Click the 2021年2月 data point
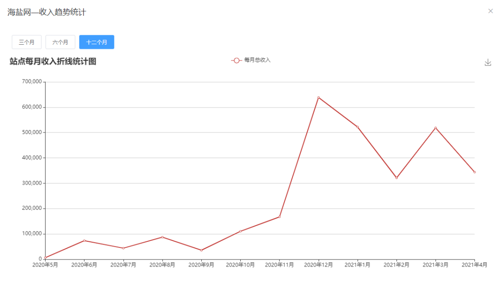 [396, 178]
